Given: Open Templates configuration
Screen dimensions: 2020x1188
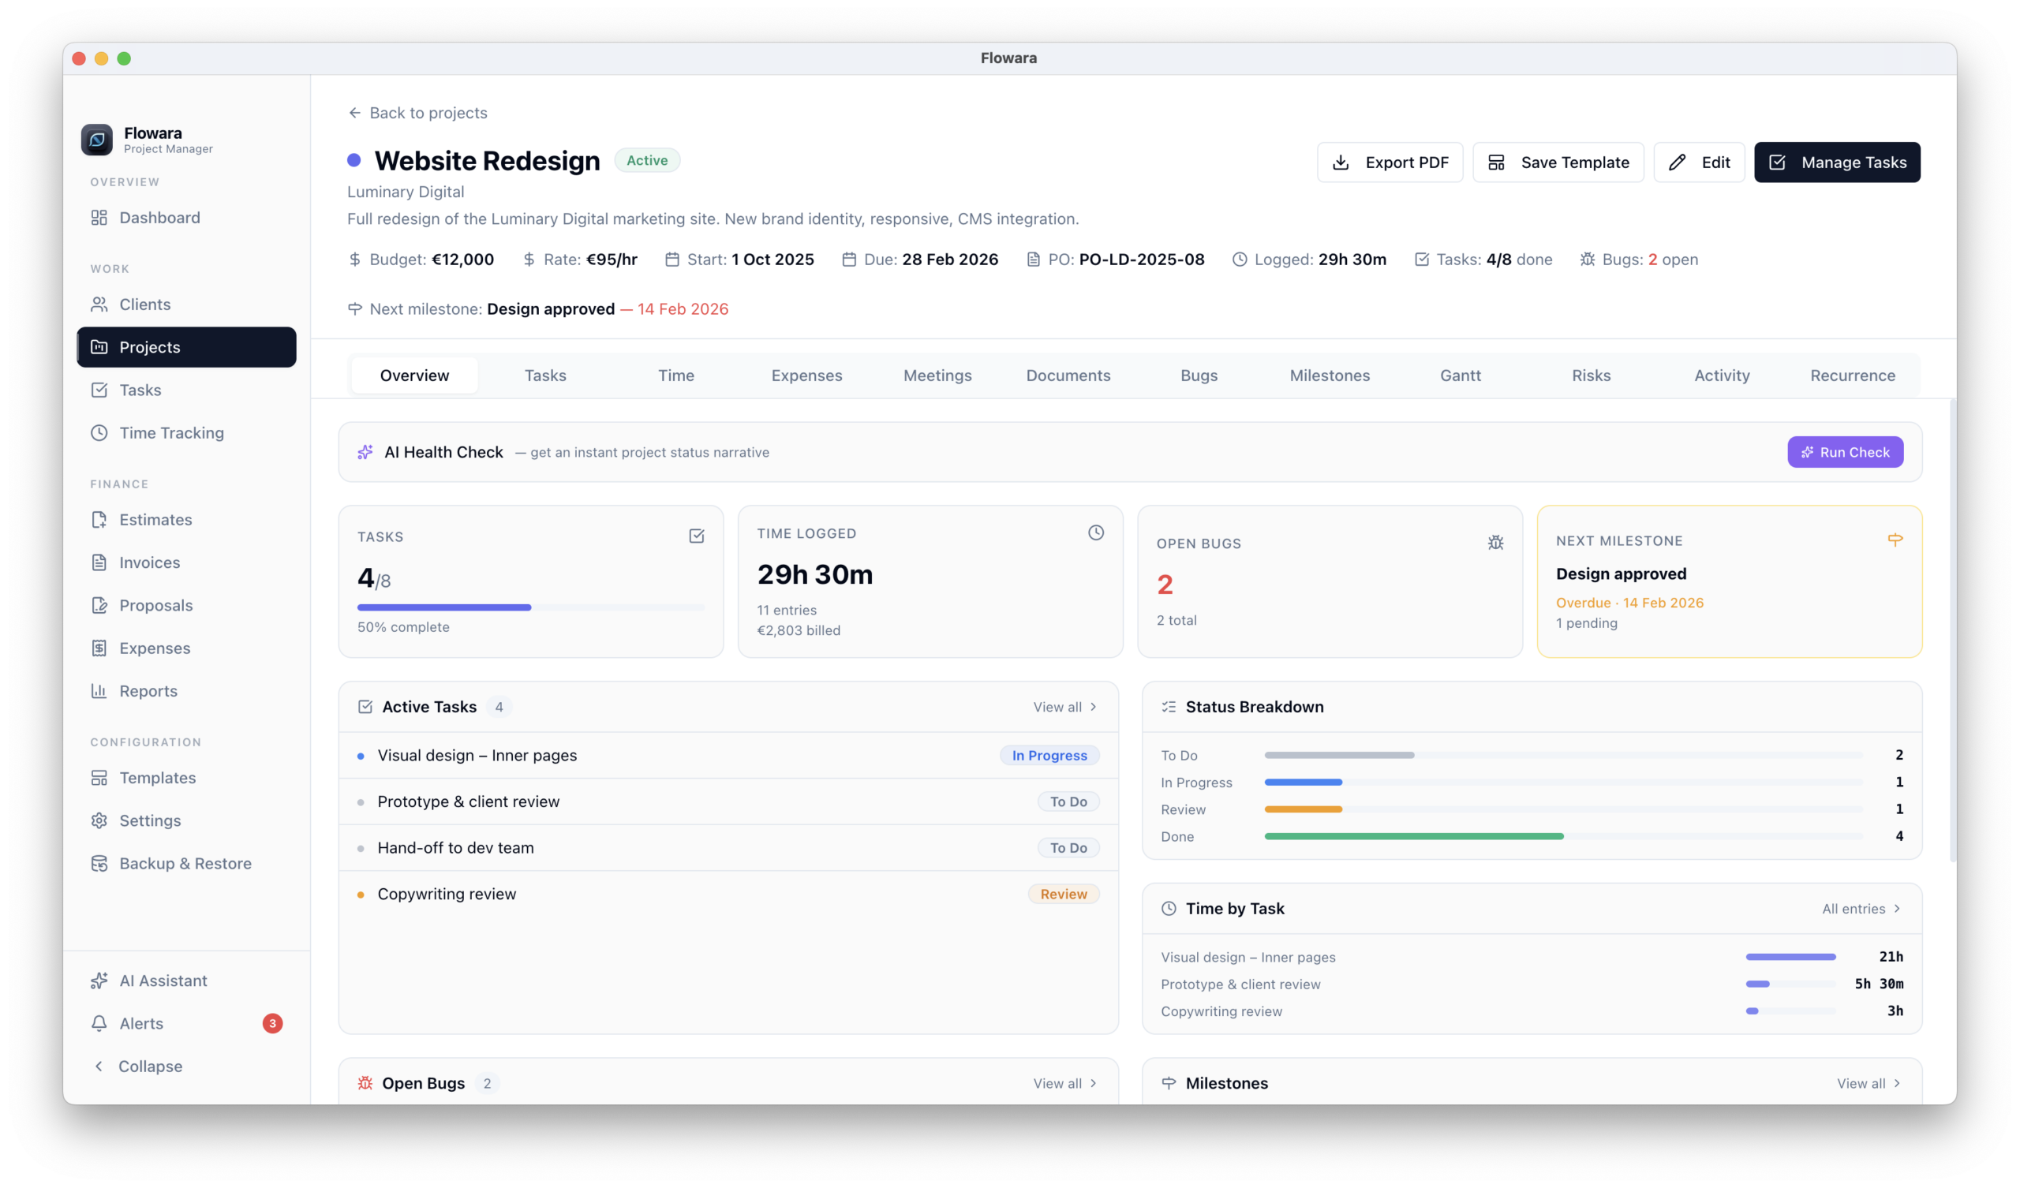Looking at the screenshot, I should point(186,778).
